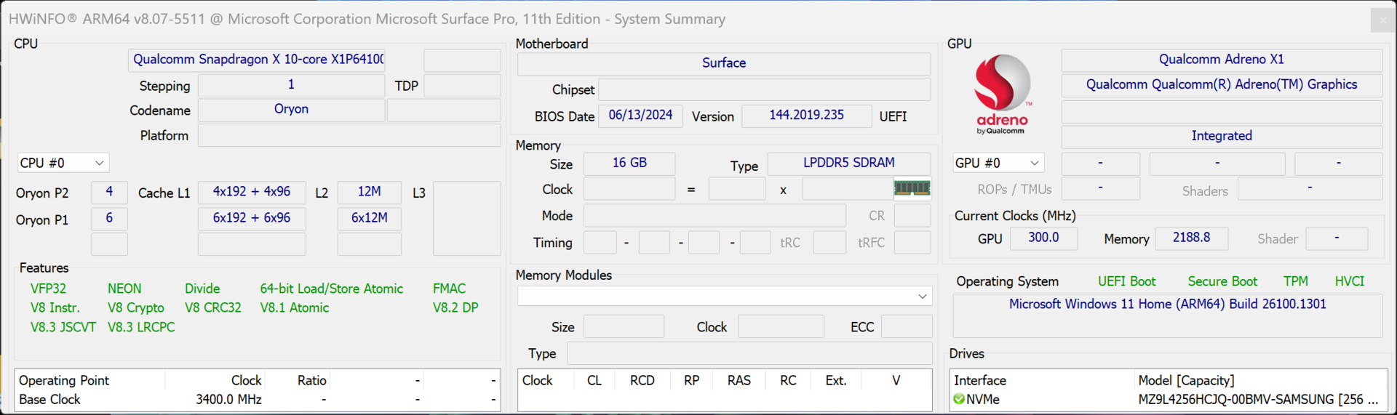Click the green NVMe drive status checkmark

click(959, 399)
